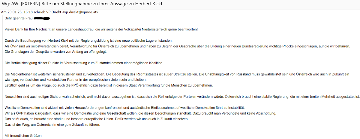The image size is (360, 139).
Task: Click the sentence starting Durch die Beauftragung
Action: [93, 41]
